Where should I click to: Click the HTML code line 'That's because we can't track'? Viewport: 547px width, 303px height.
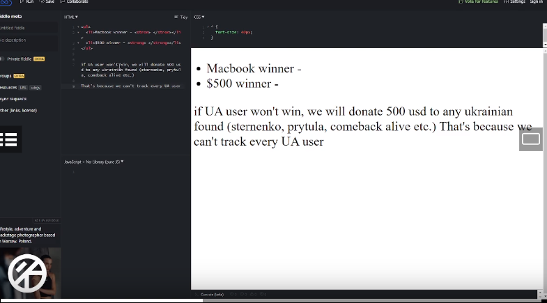[x=130, y=86]
